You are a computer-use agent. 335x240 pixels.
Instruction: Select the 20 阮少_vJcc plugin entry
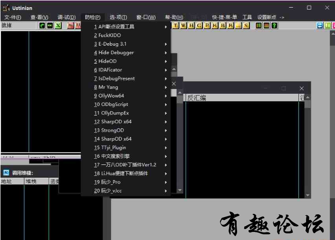click(125, 191)
